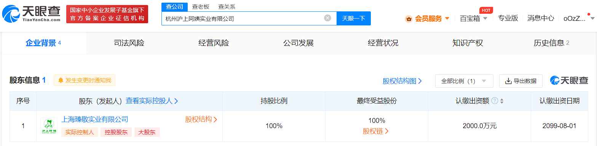Click the 会员服务 label
The height and width of the screenshot is (146, 597).
[x=428, y=18]
